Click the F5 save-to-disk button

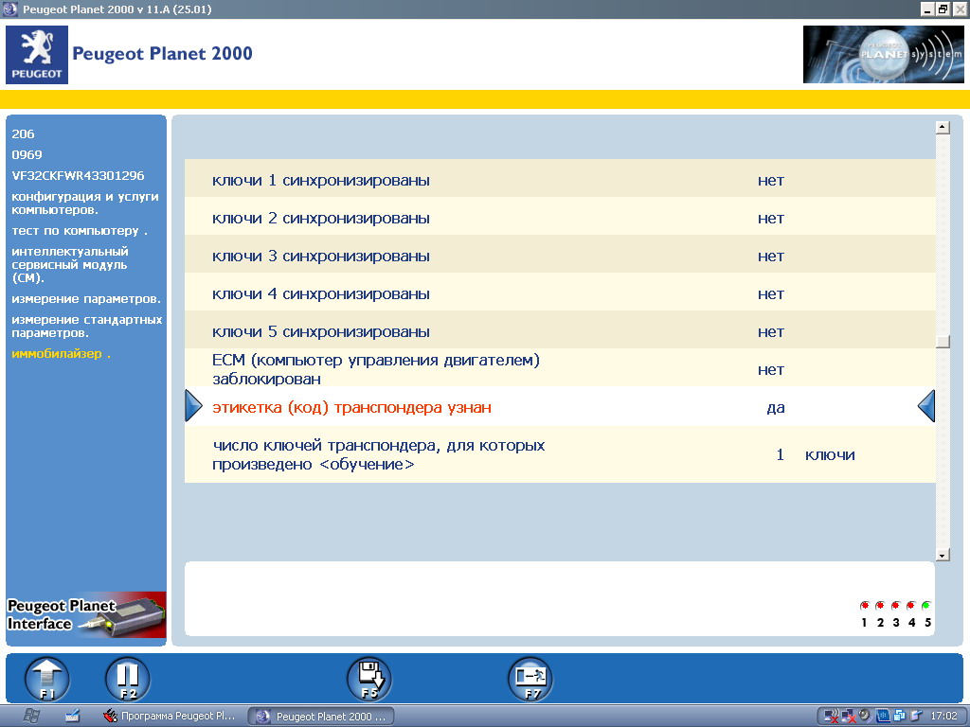tap(369, 679)
